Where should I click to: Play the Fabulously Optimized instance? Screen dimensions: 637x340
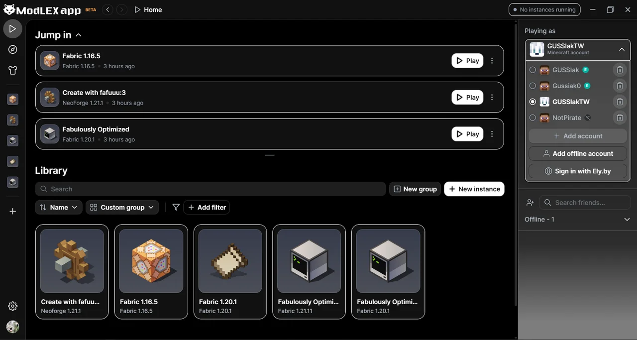(x=467, y=134)
